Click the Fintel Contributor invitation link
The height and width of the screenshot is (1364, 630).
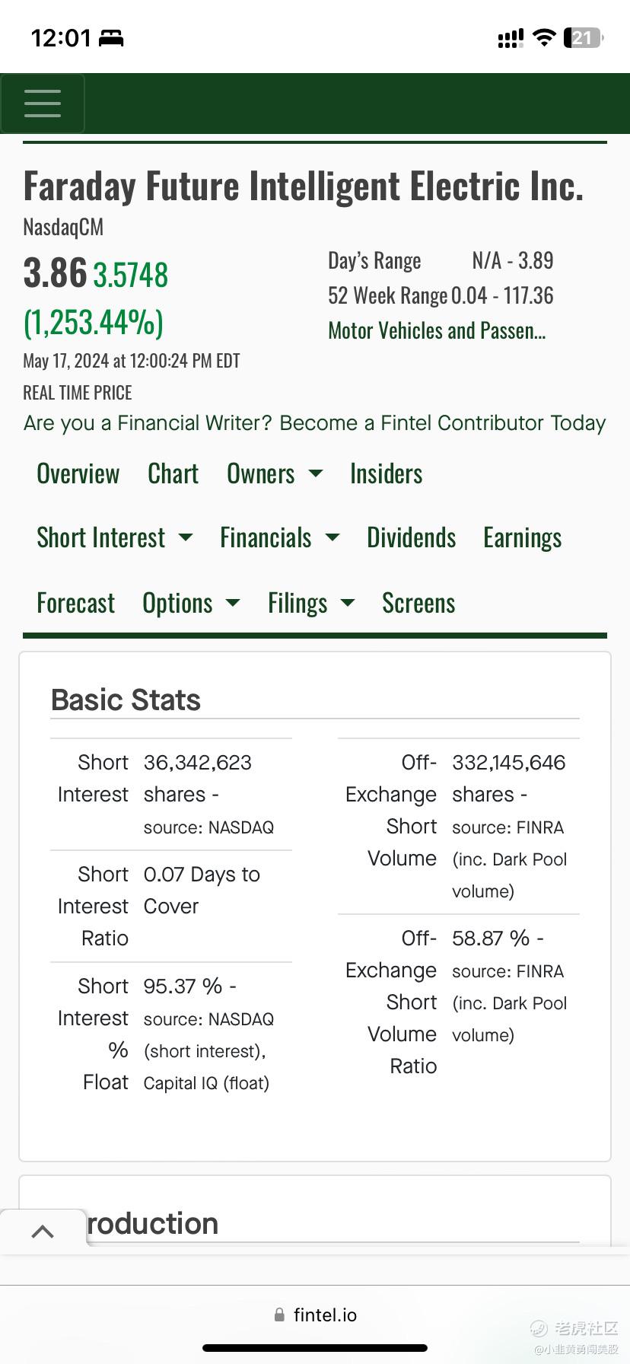tap(314, 422)
